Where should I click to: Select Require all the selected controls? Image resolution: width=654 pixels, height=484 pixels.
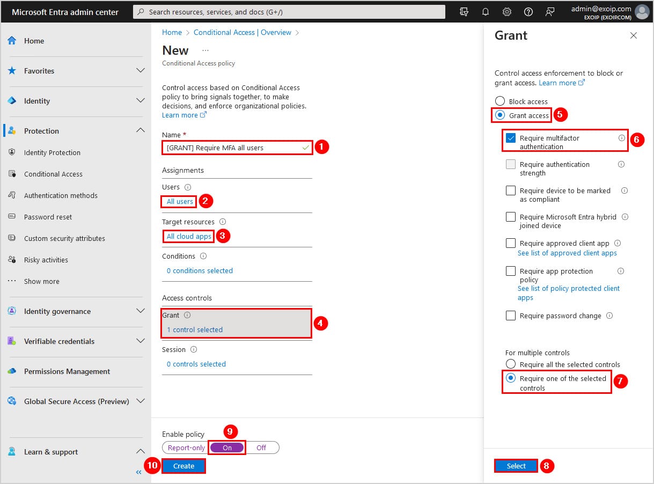click(x=511, y=364)
